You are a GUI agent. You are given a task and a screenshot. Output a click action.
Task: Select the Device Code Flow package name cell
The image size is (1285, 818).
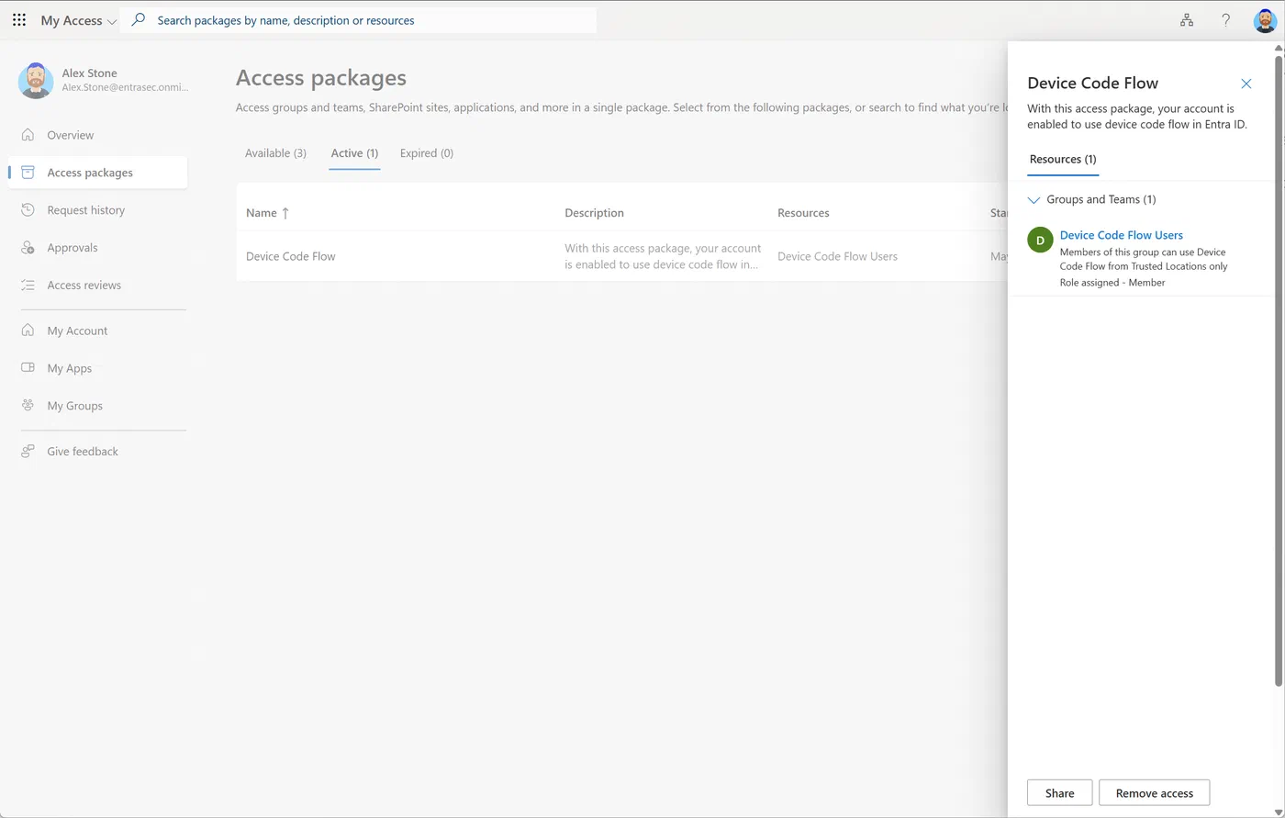291,256
